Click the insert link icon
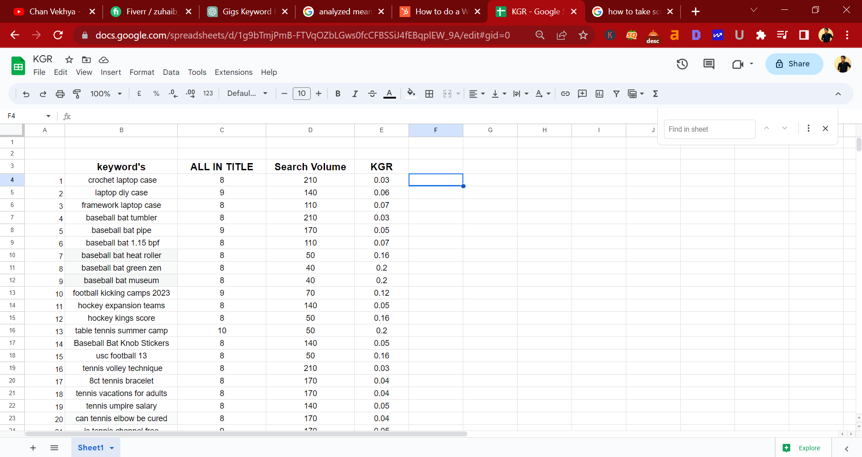 565,94
